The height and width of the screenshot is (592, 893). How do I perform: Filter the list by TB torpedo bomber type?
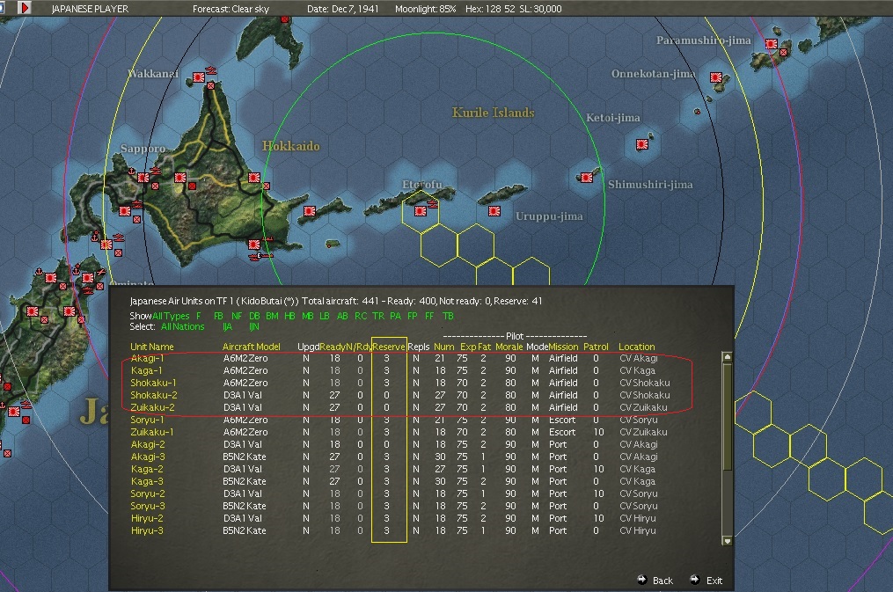[448, 316]
